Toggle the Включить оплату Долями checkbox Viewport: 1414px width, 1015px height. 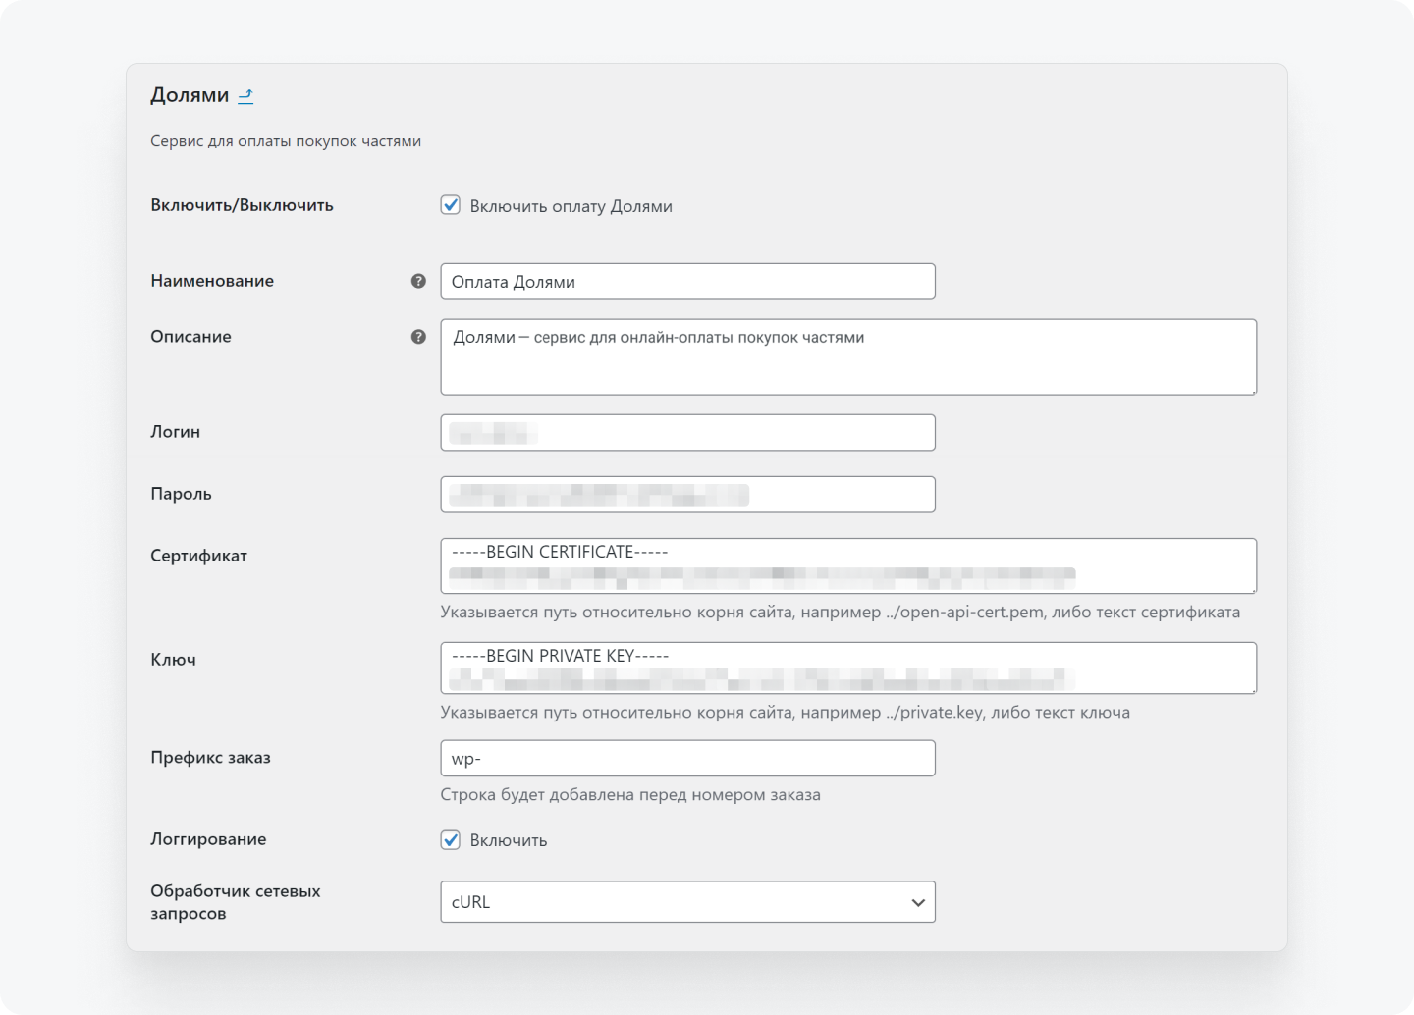pos(450,205)
